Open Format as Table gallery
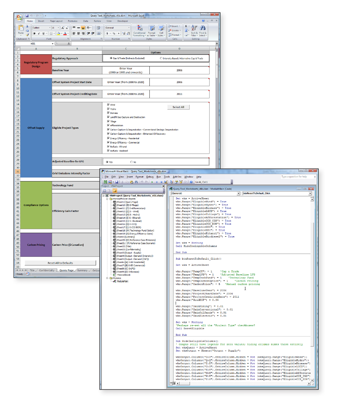The width and height of the screenshot is (337, 399). point(152,31)
